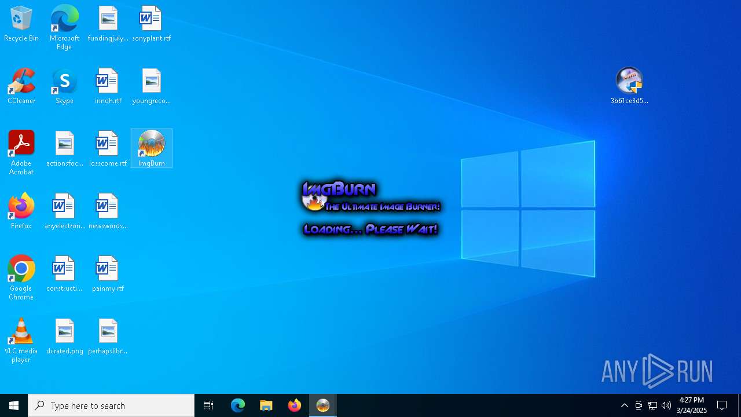Screen dimensions: 741x417
Task: Open Edge from the taskbar
Action: [x=238, y=405]
